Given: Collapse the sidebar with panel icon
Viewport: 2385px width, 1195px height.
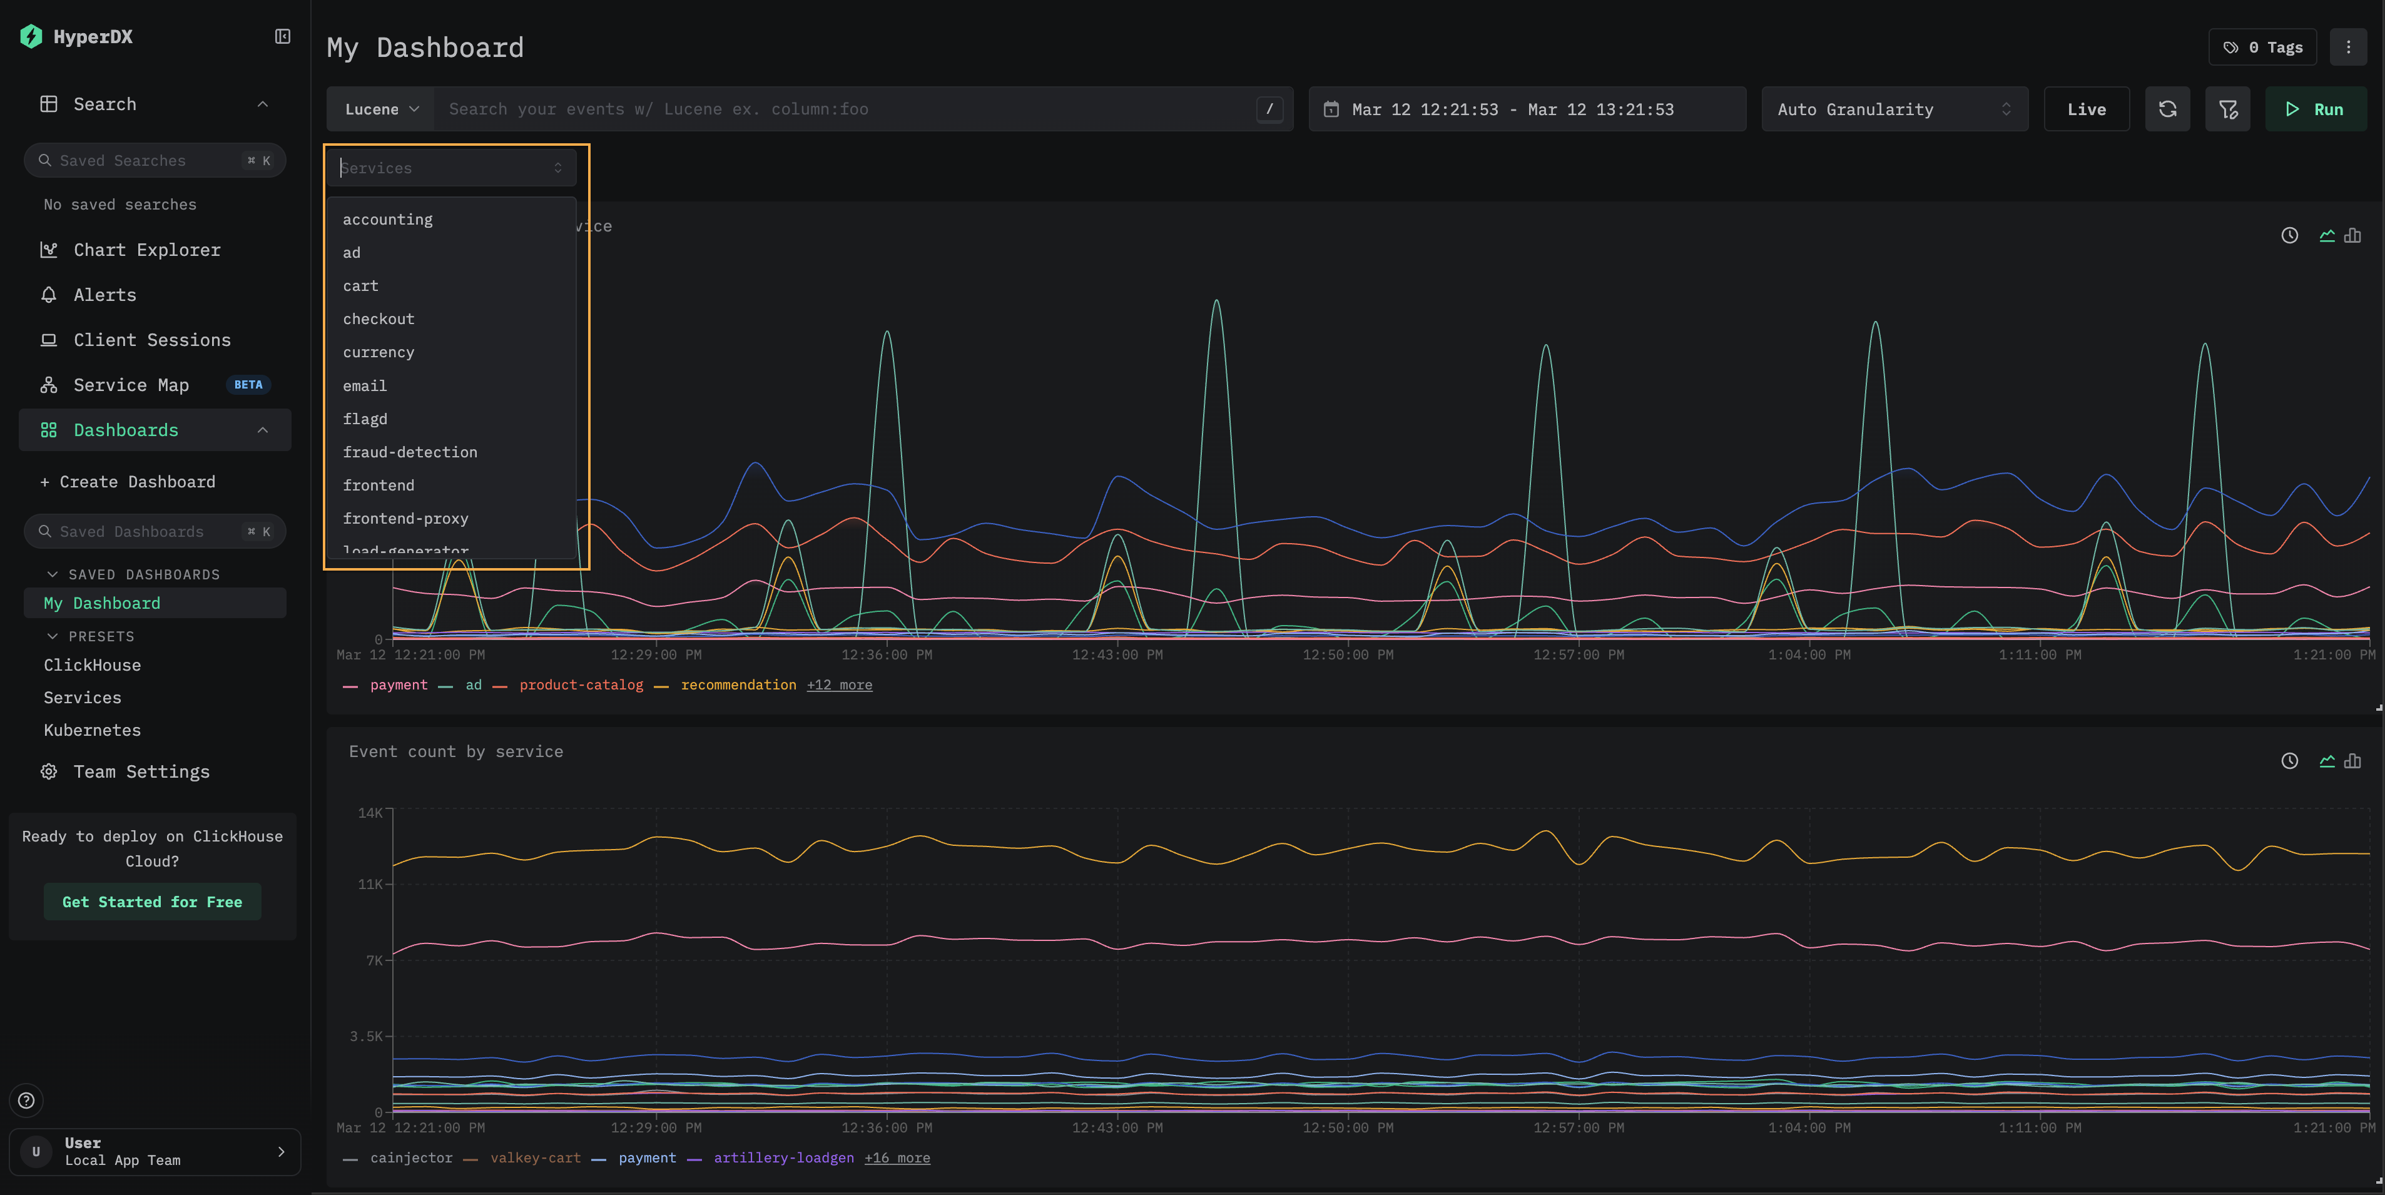Looking at the screenshot, I should tap(282, 36).
